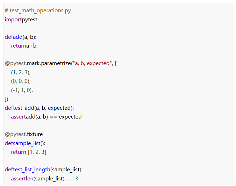Click the word expected after the == operator
Image resolution: width=236 pixels, height=186 pixels.
coord(70,117)
